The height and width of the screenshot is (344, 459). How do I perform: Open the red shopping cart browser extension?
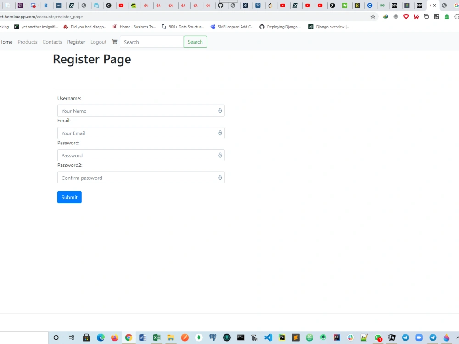[416, 17]
